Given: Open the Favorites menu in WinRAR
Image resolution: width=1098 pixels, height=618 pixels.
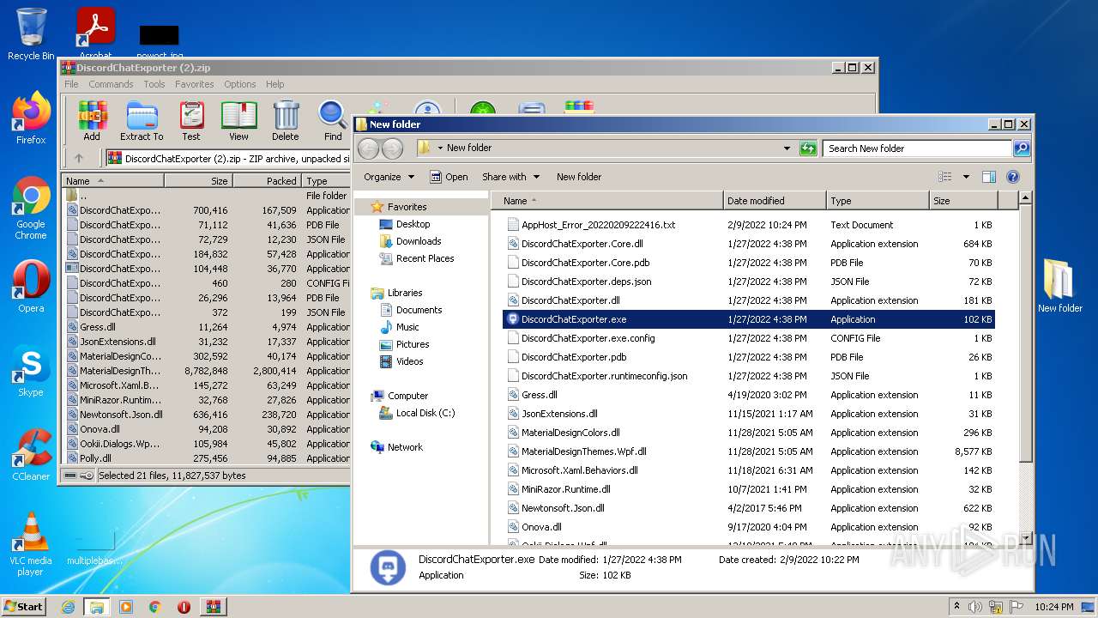Looking at the screenshot, I should pyautogui.click(x=195, y=84).
